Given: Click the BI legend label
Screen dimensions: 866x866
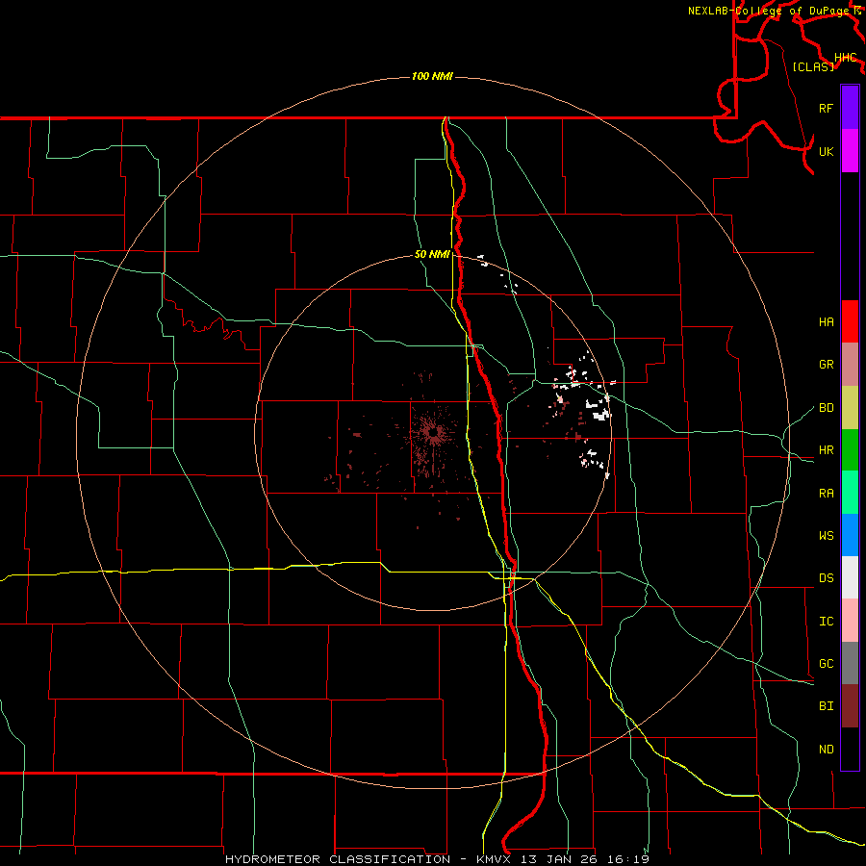Looking at the screenshot, I should (x=826, y=706).
